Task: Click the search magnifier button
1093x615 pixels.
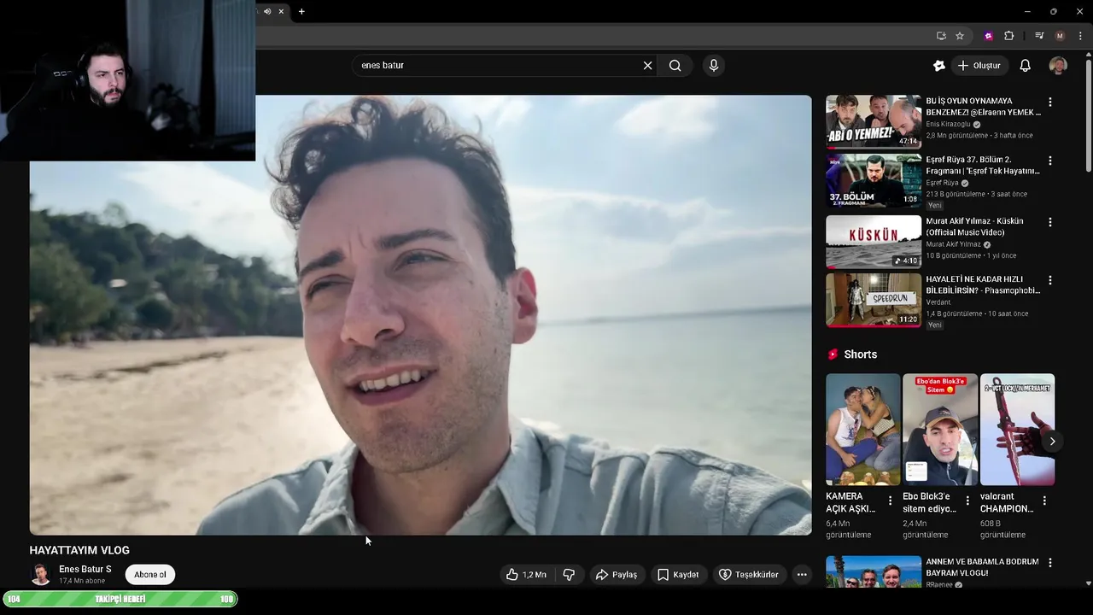Action: (675, 66)
